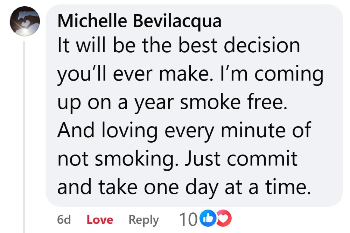Image resolution: width=350 pixels, height=233 pixels.
Task: Click the empty right side of the comment bubble header
Action: [x=287, y=20]
